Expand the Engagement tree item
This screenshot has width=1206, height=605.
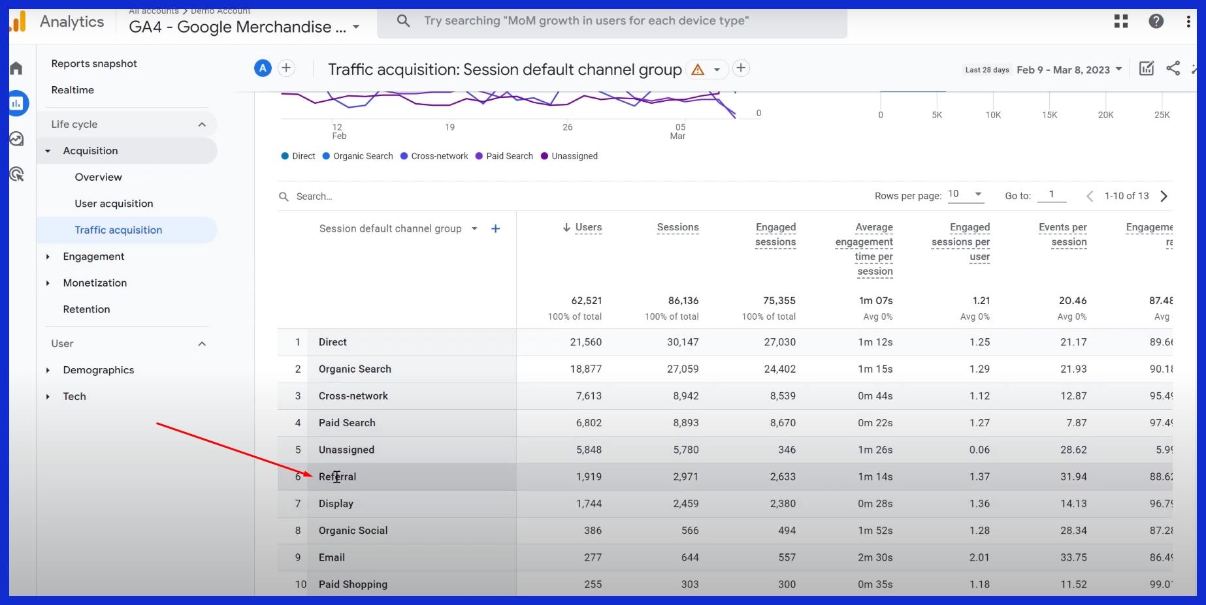48,256
